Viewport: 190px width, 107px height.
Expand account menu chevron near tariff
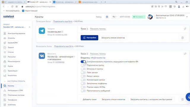coord(187,17)
